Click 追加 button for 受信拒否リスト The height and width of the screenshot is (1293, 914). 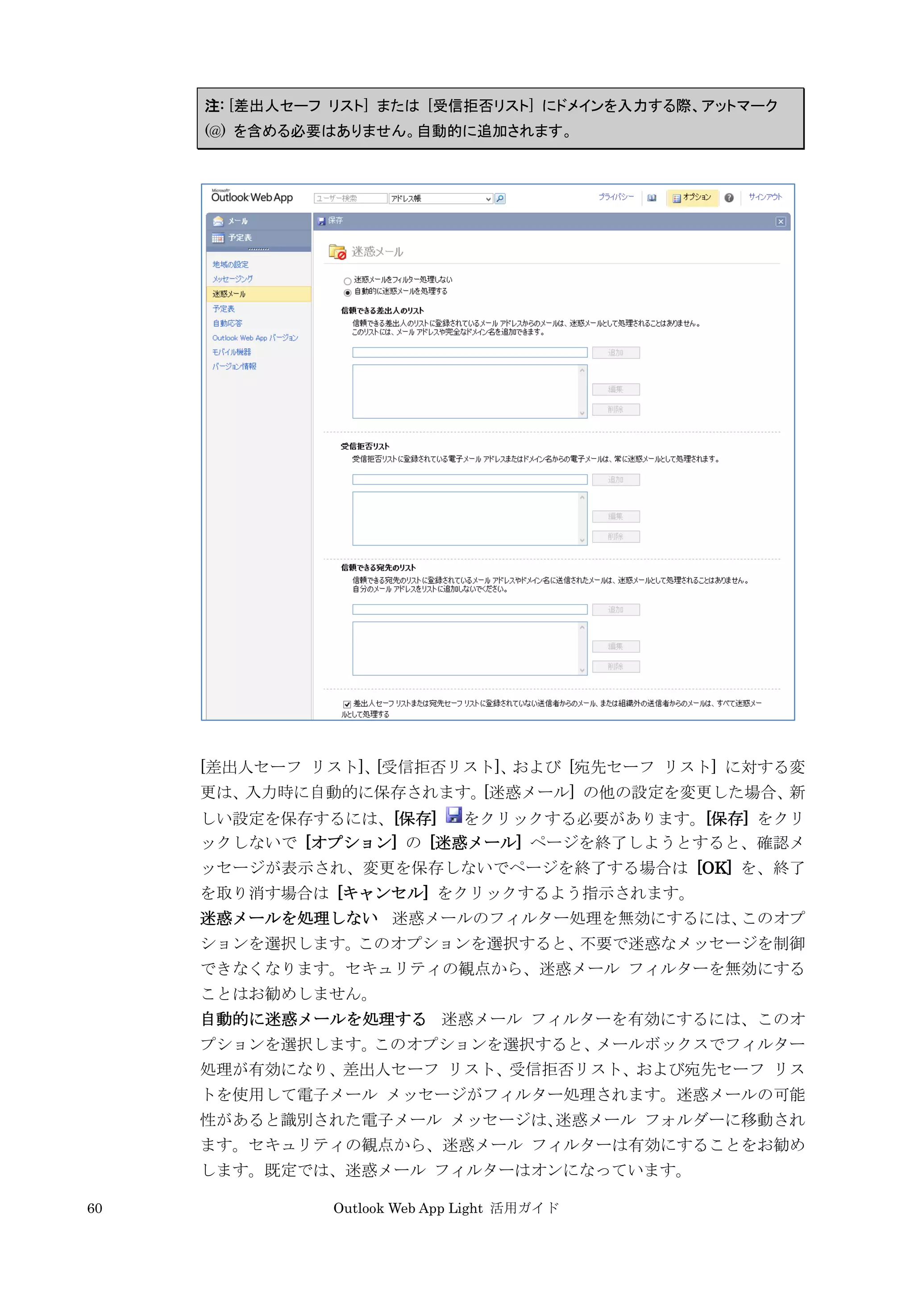tap(616, 480)
